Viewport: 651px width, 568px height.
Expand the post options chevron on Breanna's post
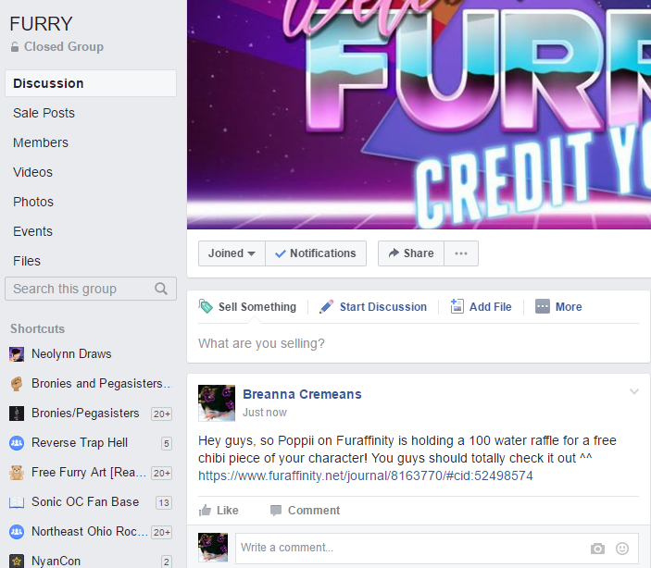634,391
